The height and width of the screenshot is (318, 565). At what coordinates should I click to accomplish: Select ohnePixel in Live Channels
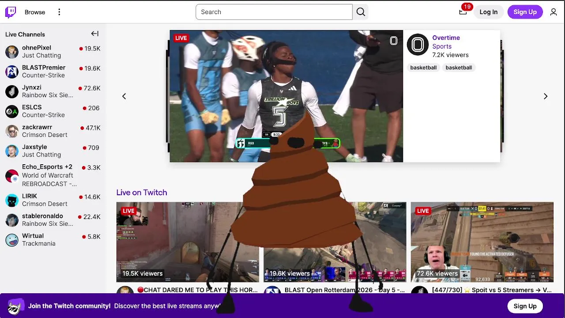coord(53,52)
